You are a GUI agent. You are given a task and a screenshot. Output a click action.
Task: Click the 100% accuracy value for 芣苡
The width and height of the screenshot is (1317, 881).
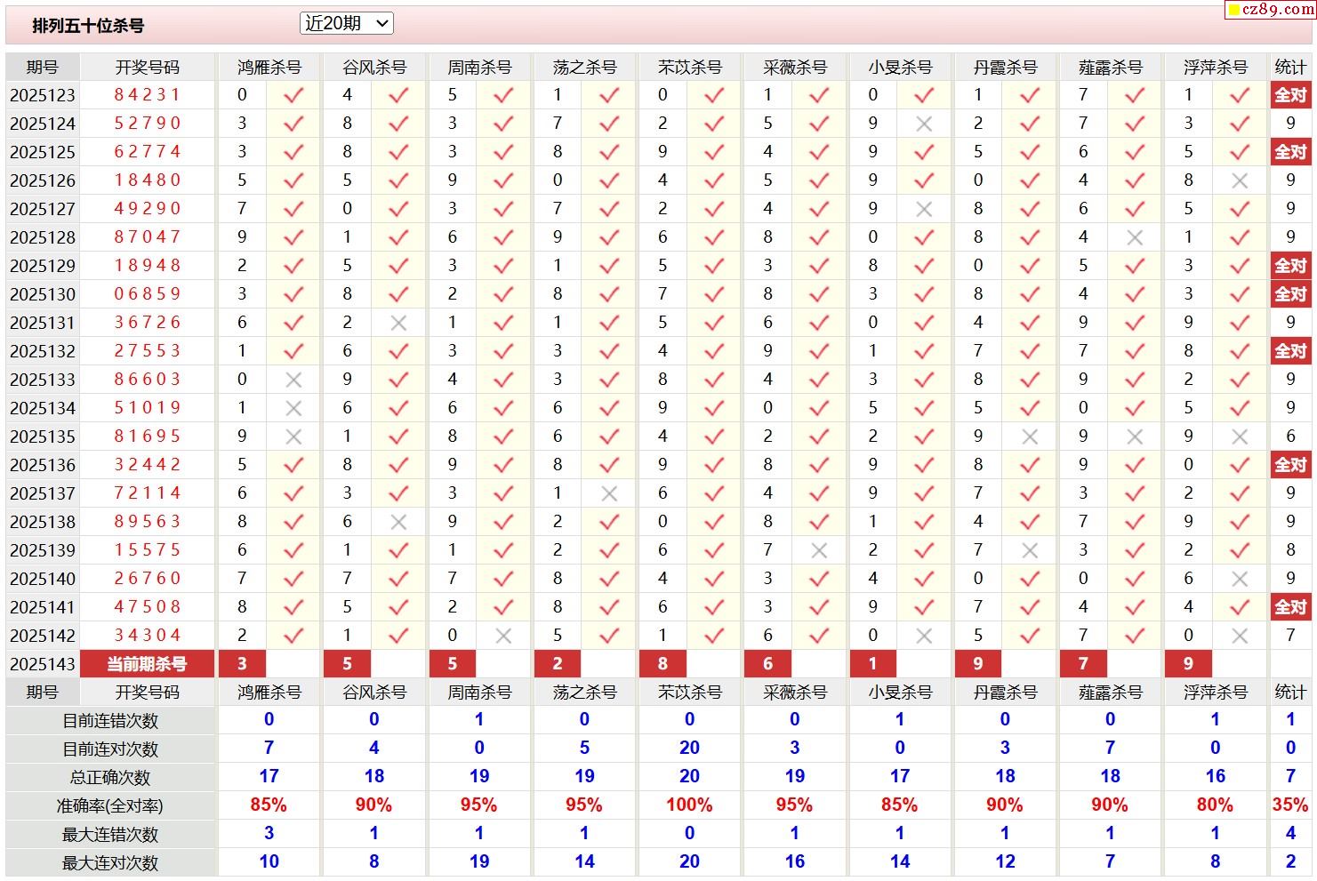tap(689, 805)
